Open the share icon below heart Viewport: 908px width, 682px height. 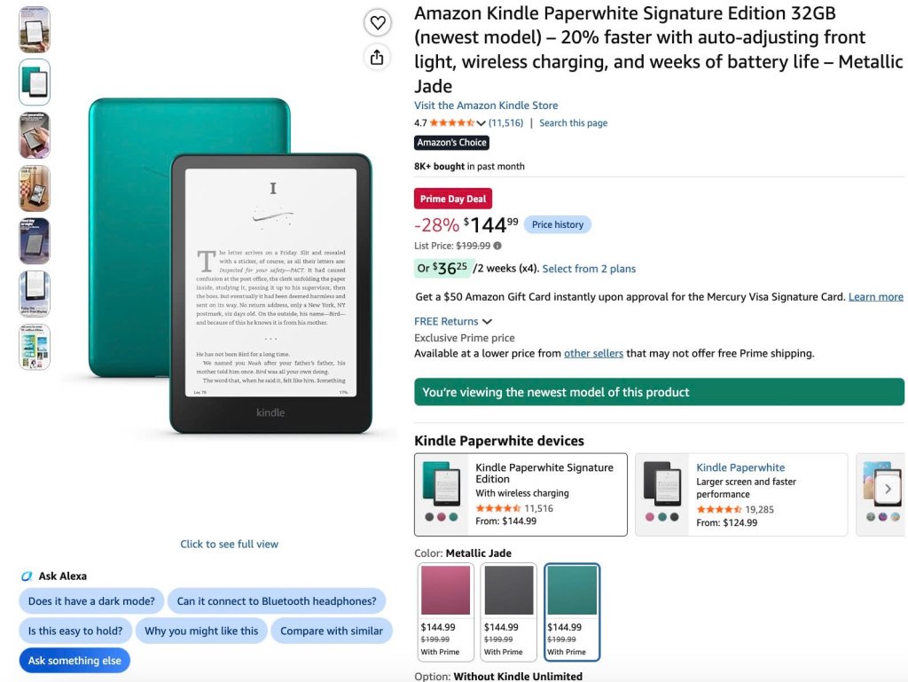tap(377, 58)
